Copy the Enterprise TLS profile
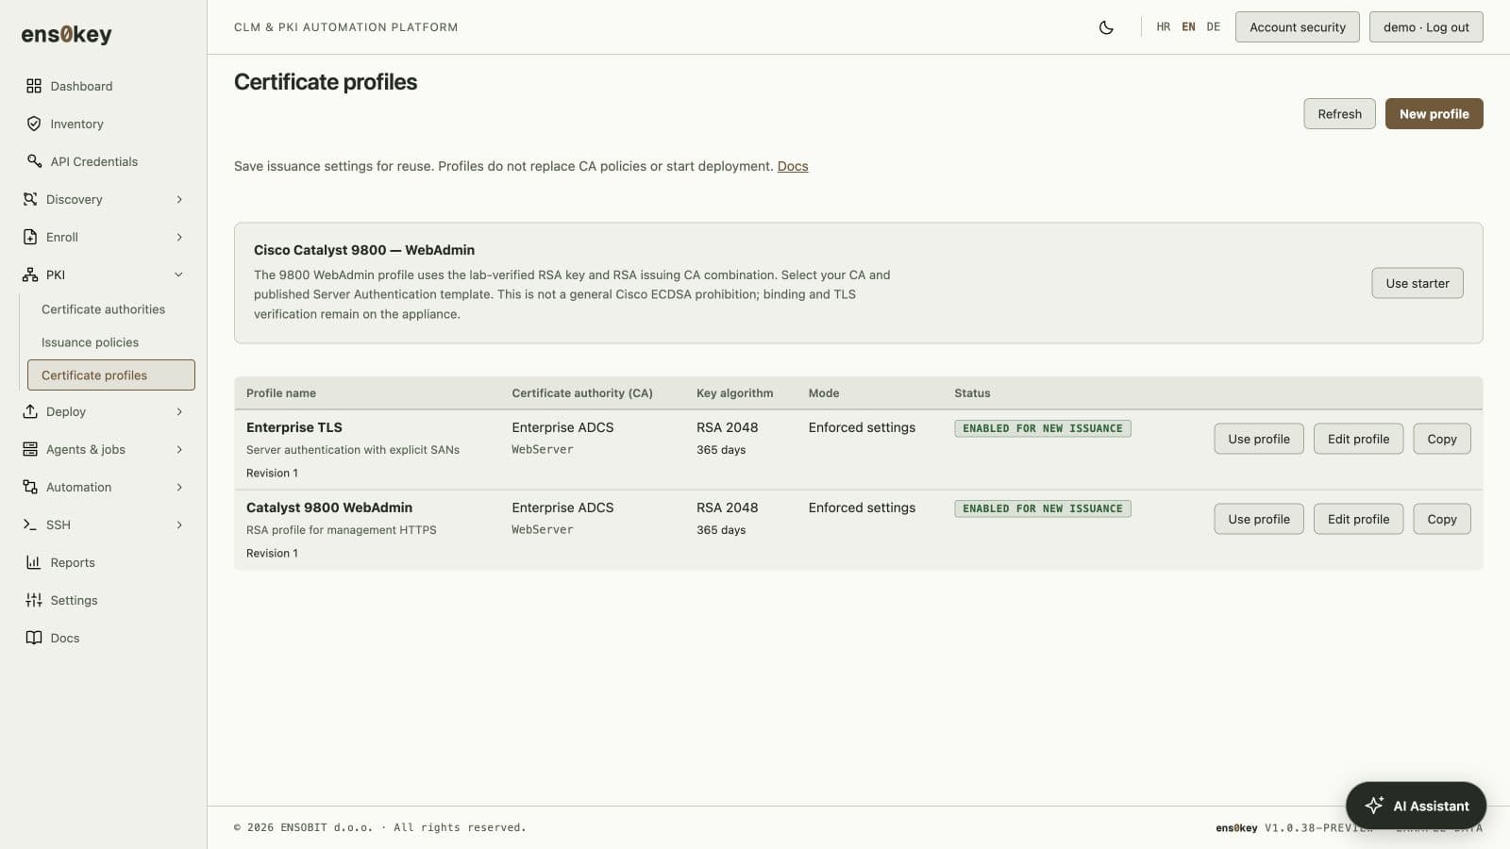Image resolution: width=1510 pixels, height=849 pixels. pyautogui.click(x=1442, y=439)
